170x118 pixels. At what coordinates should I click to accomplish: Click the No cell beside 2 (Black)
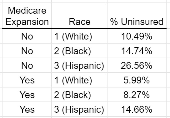pos(27,51)
